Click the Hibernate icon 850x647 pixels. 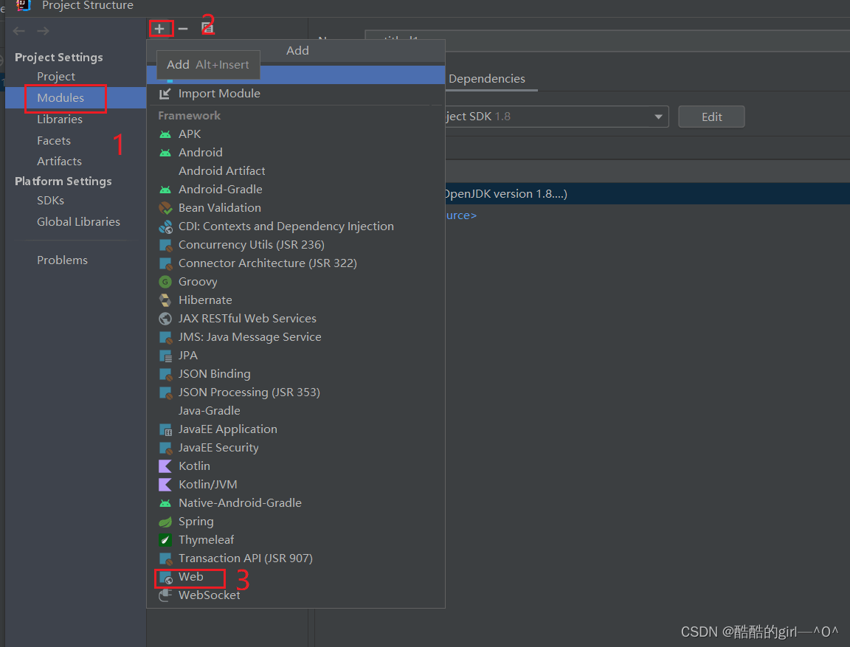tap(165, 300)
